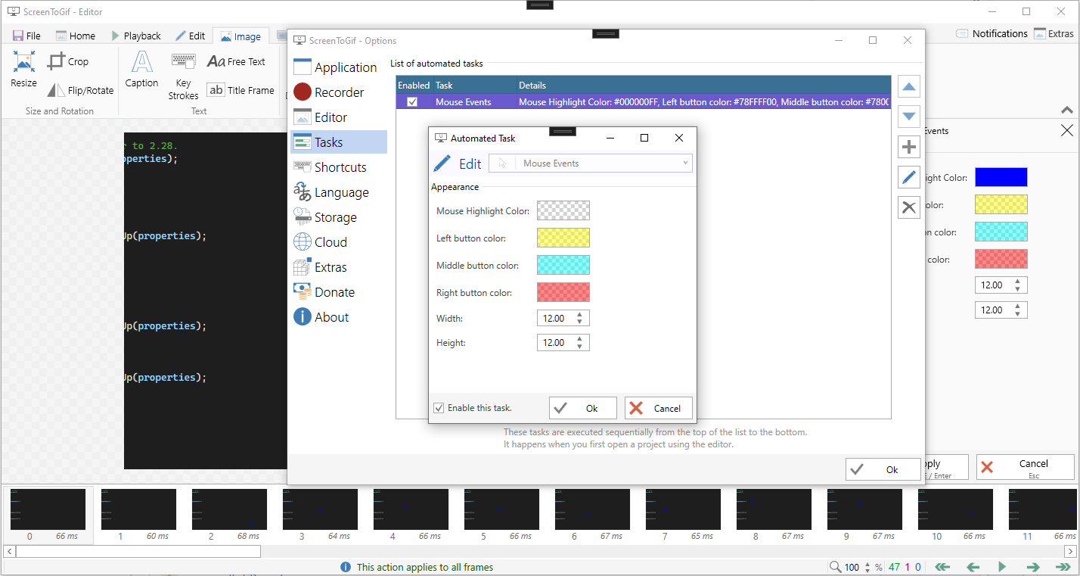
Task: Click the zoom magnifier icon
Action: click(835, 567)
